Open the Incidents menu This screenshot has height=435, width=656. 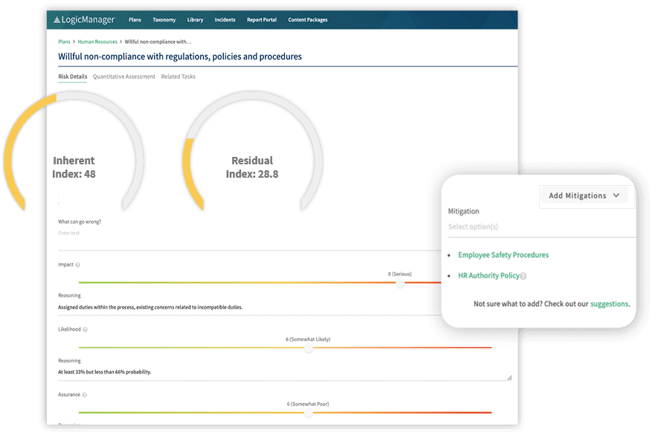225,19
